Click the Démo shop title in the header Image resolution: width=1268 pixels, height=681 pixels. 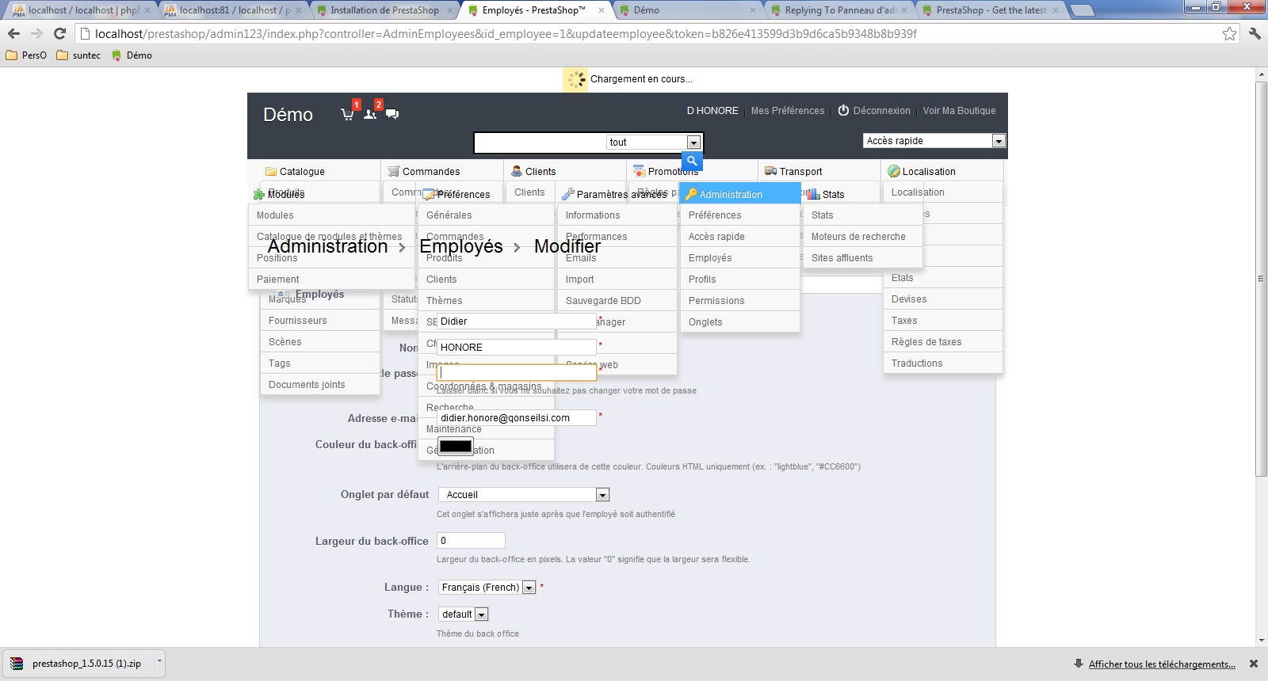pos(288,115)
